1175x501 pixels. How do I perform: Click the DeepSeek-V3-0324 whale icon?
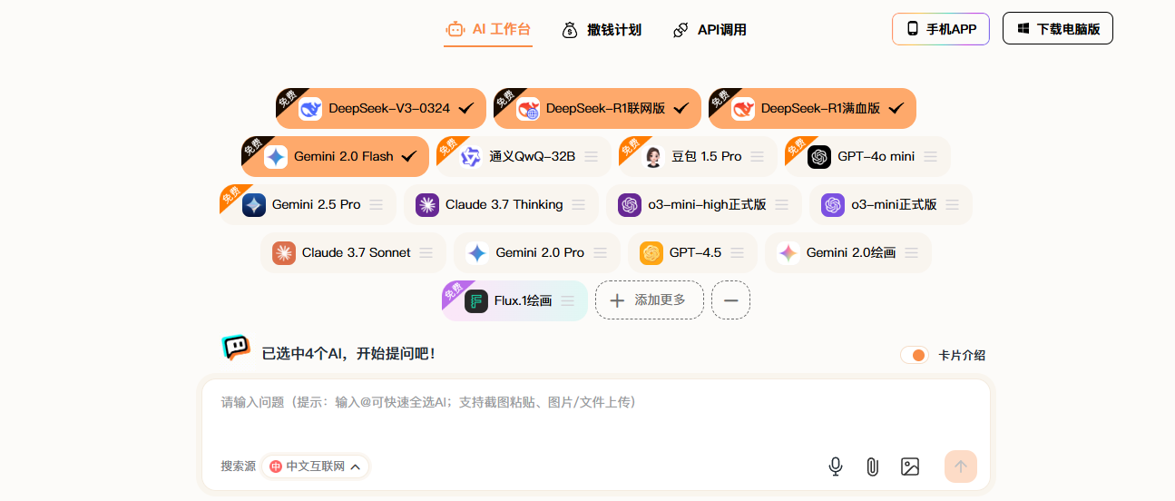coord(311,109)
